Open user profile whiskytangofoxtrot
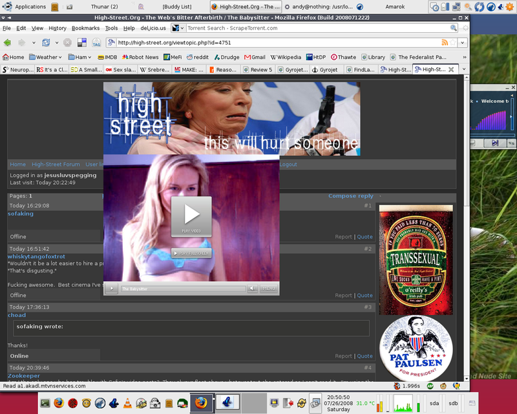This screenshot has height=414, width=517. click(36, 256)
